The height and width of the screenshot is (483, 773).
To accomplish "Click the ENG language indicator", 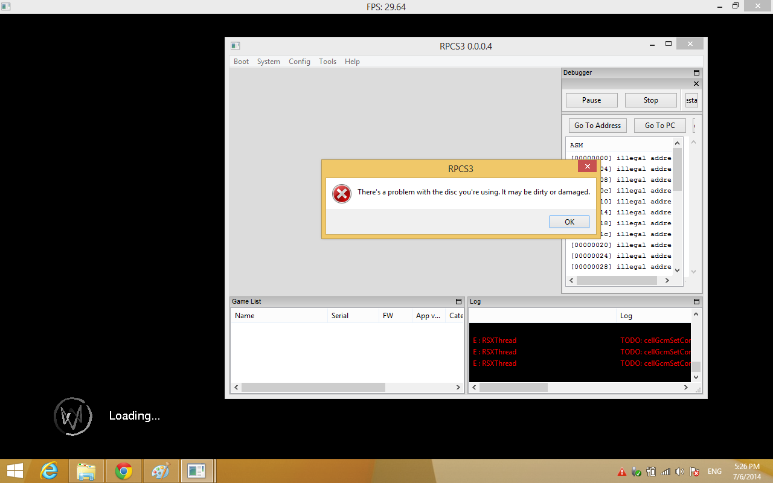I will click(x=714, y=472).
